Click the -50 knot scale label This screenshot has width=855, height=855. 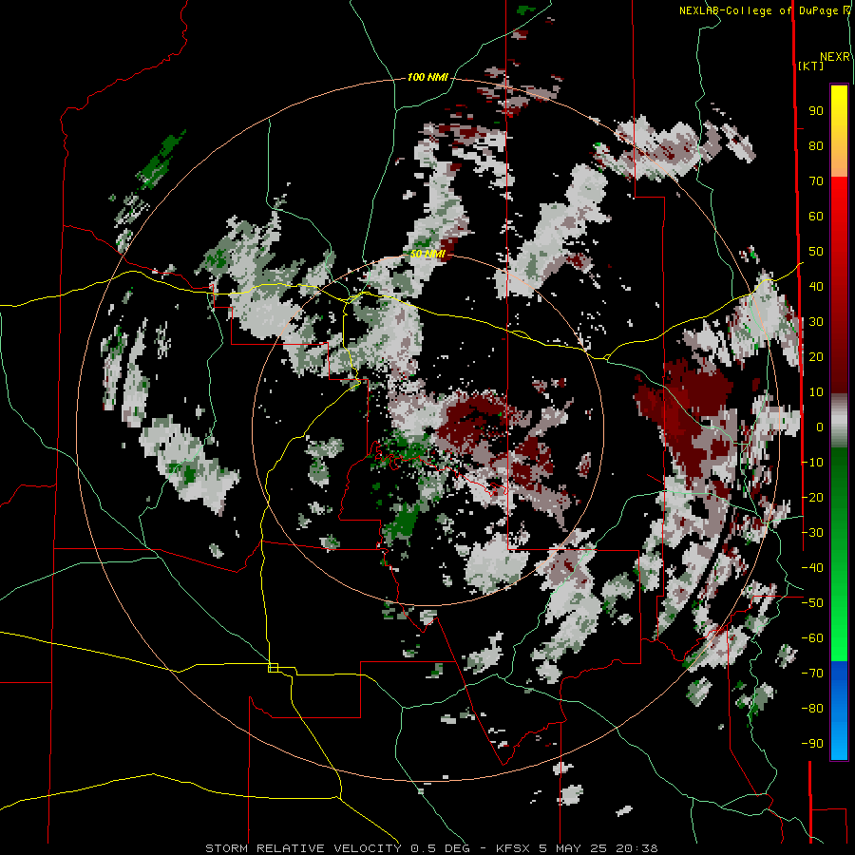click(x=812, y=603)
